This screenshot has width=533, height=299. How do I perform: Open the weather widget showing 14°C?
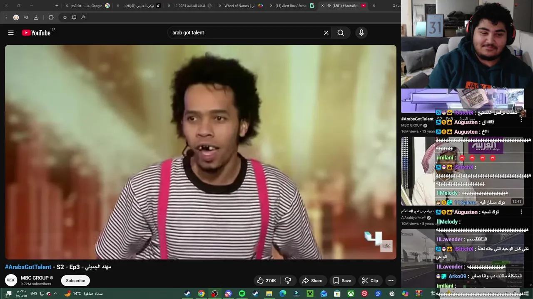(x=83, y=294)
